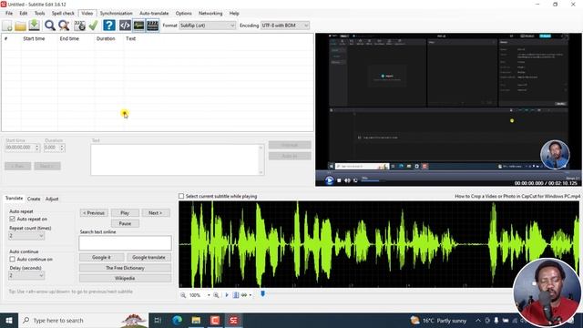Open Task View on taskbar
Image resolution: width=583 pixels, height=328 pixels.
click(x=158, y=320)
